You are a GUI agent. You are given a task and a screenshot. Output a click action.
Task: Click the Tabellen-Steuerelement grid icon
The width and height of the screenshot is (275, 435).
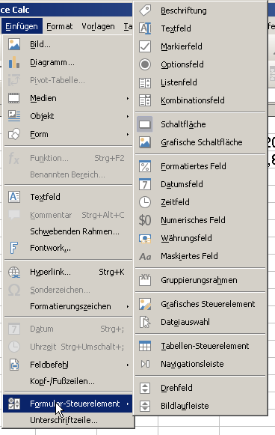145,346
